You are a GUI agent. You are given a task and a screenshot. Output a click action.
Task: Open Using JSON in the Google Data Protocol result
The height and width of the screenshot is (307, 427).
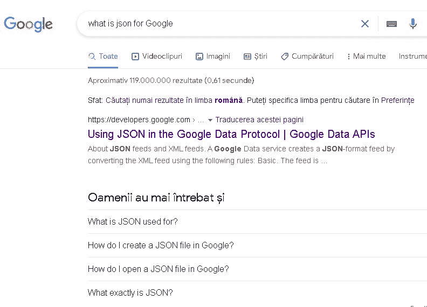[231, 134]
